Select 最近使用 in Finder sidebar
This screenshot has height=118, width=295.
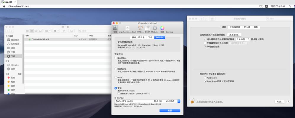[x=13, y=40]
